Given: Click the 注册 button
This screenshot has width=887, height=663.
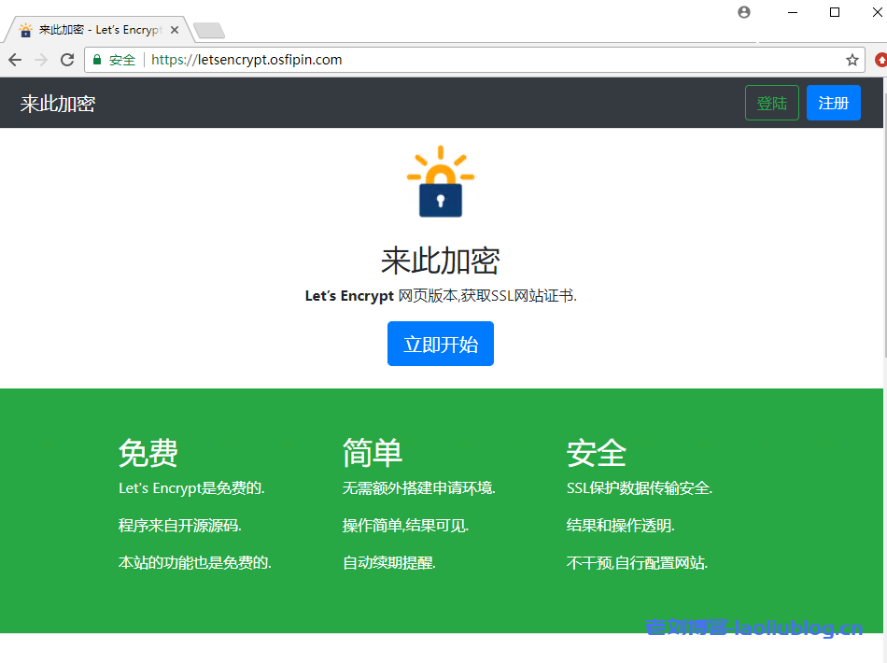Looking at the screenshot, I should 833,103.
